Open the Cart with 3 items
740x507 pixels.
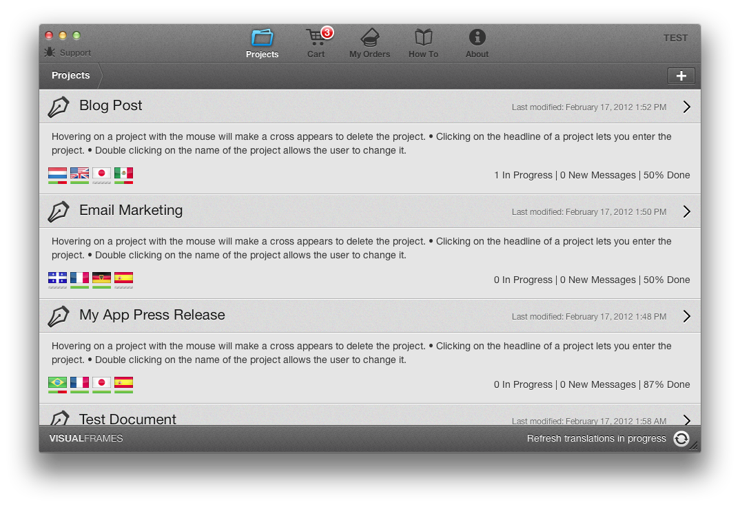[316, 43]
